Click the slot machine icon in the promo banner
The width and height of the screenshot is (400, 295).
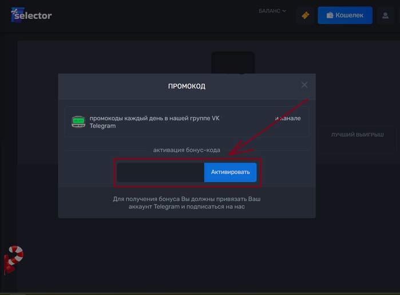78,121
